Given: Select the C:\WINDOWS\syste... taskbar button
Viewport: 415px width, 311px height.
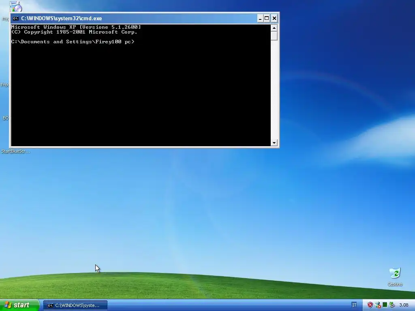Looking at the screenshot, I should coord(75,305).
